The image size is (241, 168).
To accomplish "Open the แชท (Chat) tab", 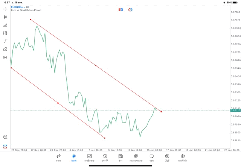I will pyautogui.click(x=151, y=157).
